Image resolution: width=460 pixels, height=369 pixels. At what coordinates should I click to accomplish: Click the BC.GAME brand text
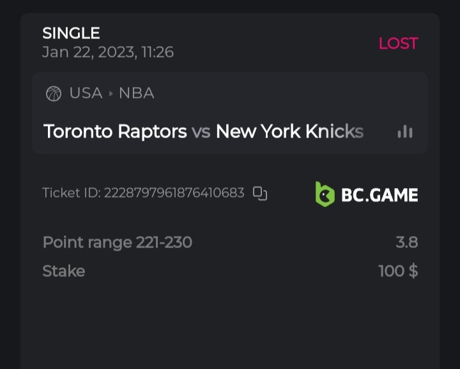tap(379, 194)
